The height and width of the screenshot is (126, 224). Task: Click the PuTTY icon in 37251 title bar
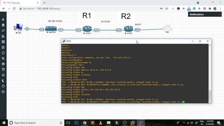click(x=64, y=41)
